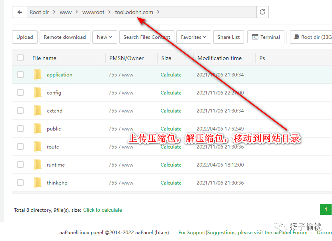Image resolution: width=332 pixels, height=241 pixels.
Task: Sort by Modification time column header
Action: (x=219, y=58)
